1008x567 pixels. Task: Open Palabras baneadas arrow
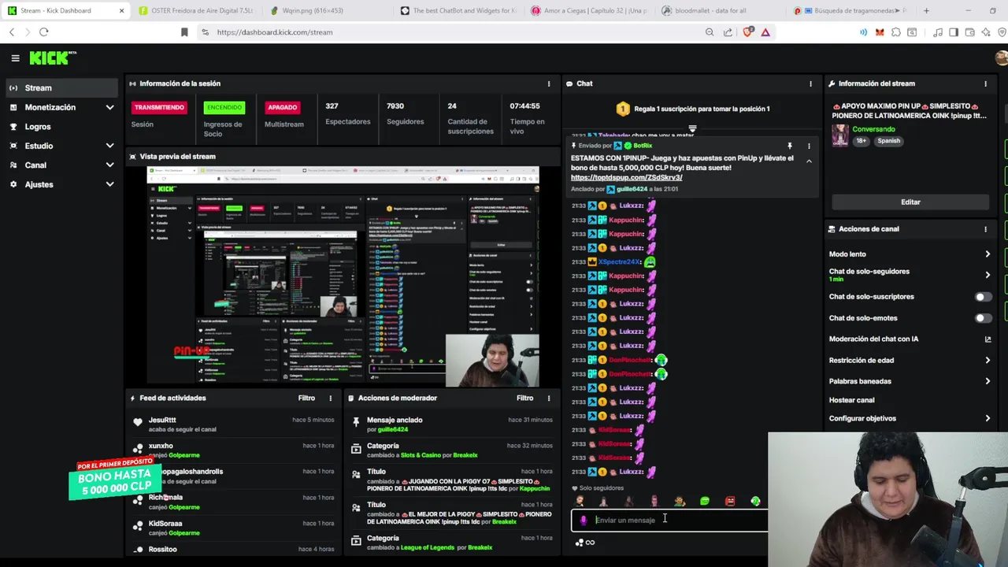tap(988, 381)
